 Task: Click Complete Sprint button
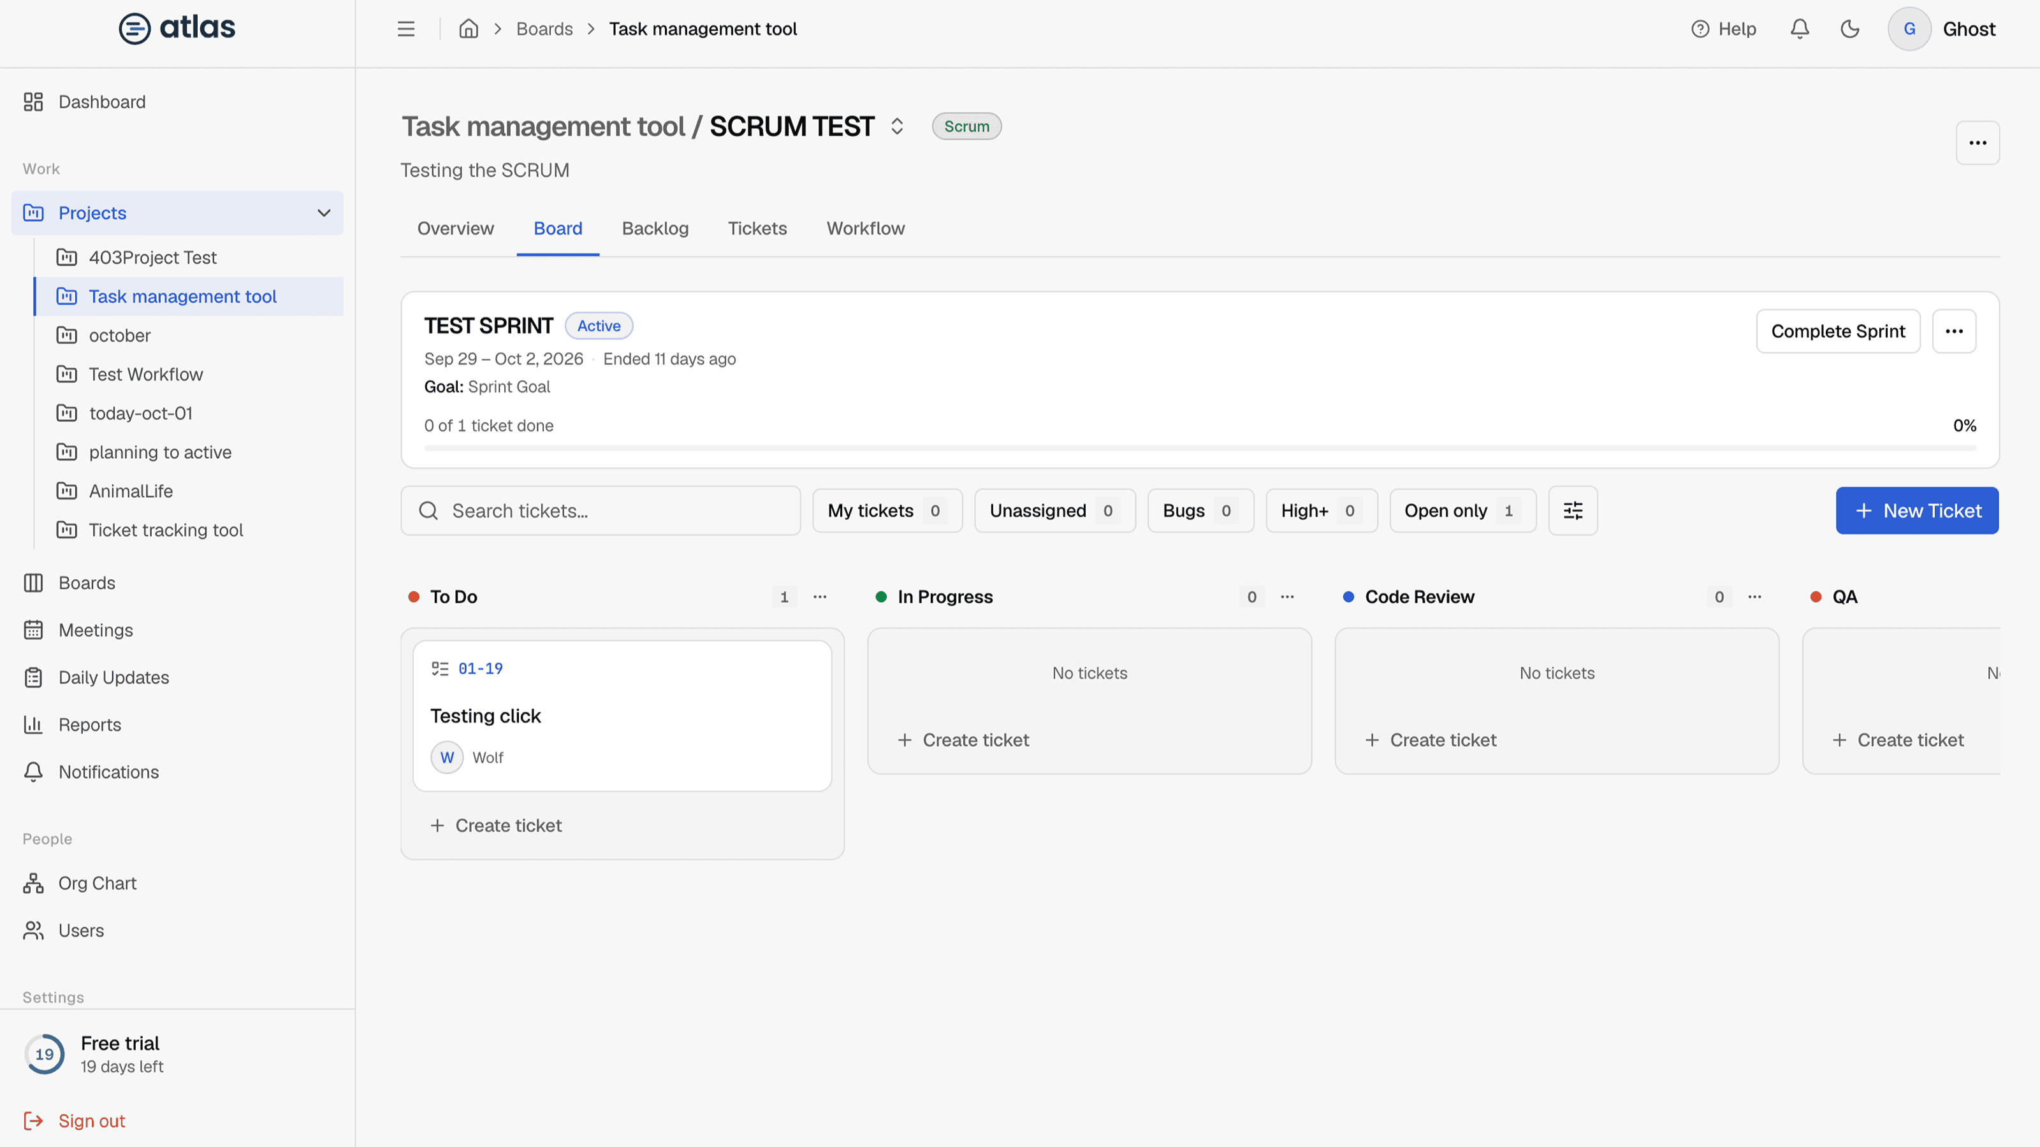pyautogui.click(x=1837, y=331)
